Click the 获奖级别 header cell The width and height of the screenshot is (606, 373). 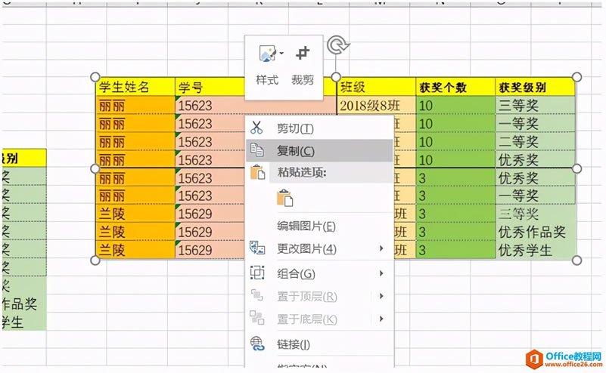point(536,87)
